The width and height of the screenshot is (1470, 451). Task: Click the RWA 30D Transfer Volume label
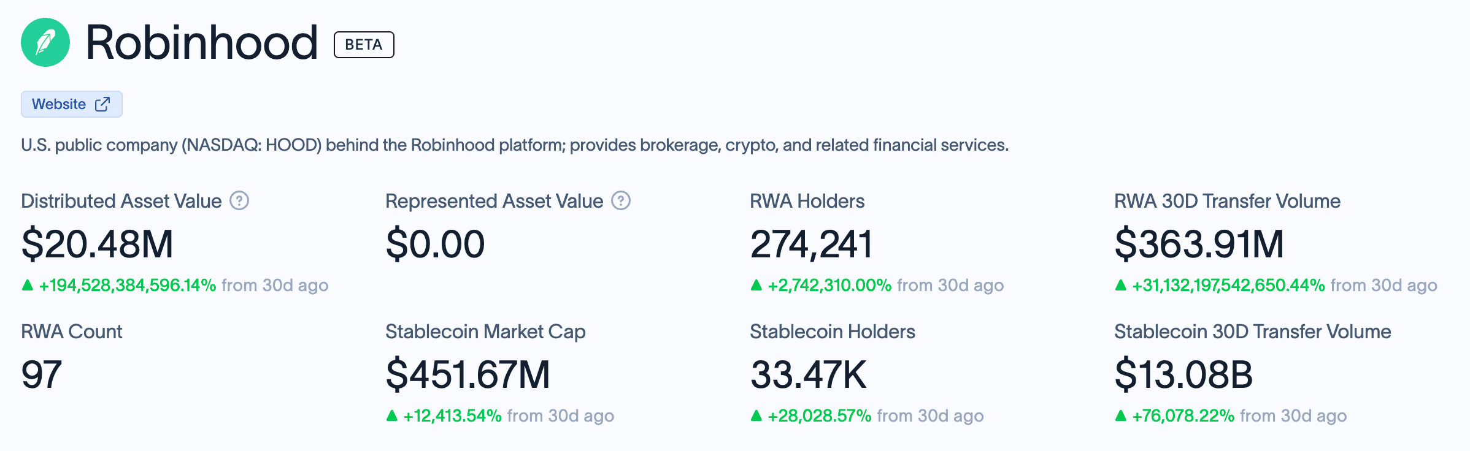click(x=1227, y=201)
